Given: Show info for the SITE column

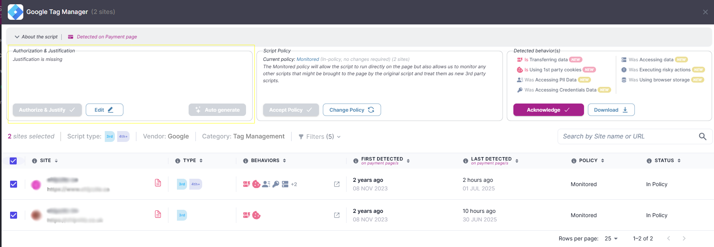Looking at the screenshot, I should (35, 161).
